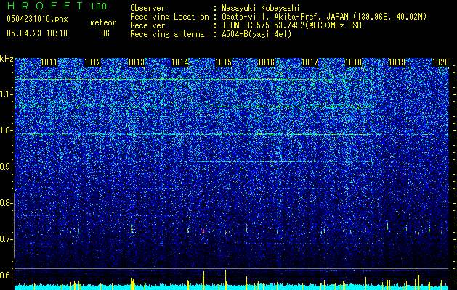Click the timestamp 05.04.23 10:10
The height and width of the screenshot is (290, 457).
(37, 33)
